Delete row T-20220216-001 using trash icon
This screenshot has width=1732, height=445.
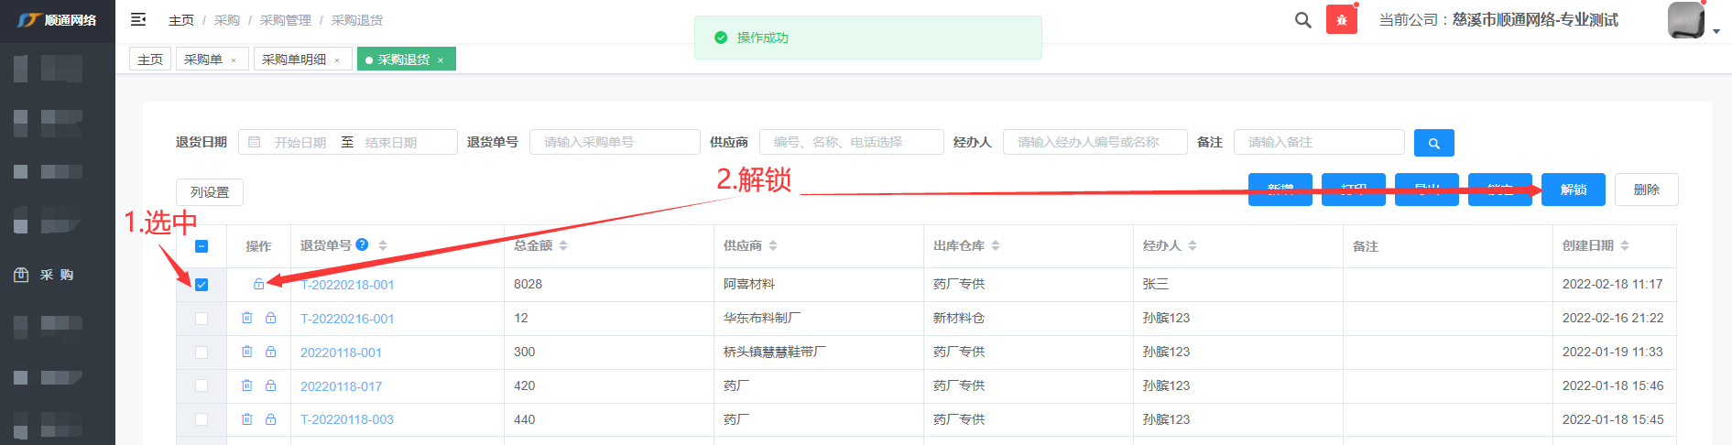click(x=247, y=318)
